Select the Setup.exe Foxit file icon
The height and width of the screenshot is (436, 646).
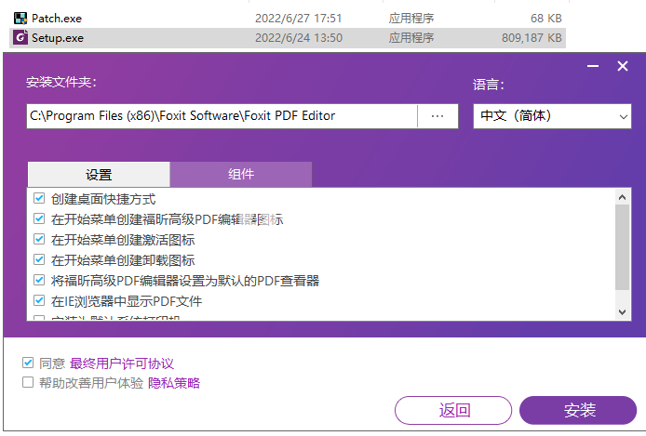click(20, 37)
